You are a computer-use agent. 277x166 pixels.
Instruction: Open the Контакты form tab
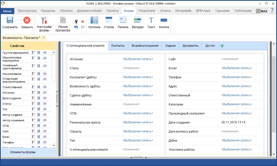(x=118, y=46)
